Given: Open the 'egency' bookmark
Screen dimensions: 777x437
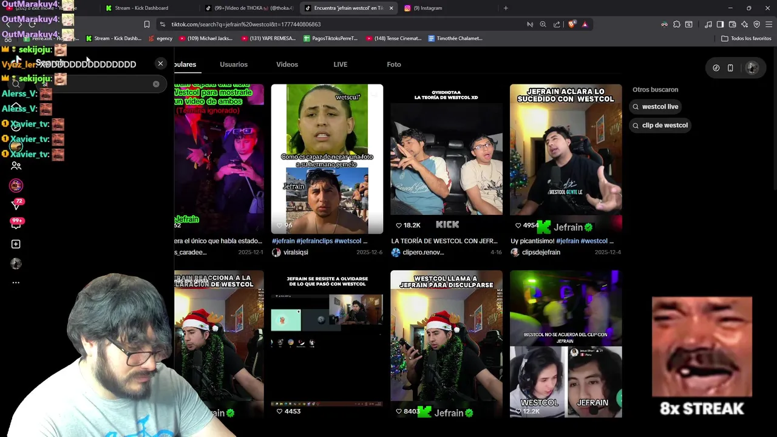Looking at the screenshot, I should [160, 38].
